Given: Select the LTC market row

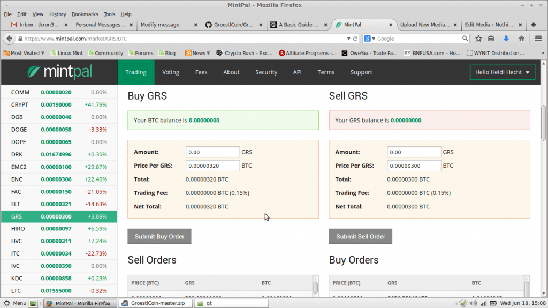Looking at the screenshot, I should 59,291.
